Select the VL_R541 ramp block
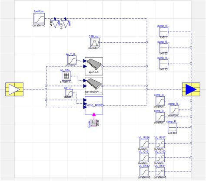 [x=160, y=172]
